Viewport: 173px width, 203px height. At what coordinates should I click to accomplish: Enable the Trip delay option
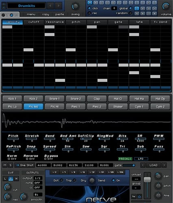pyautogui.click(x=74, y=180)
